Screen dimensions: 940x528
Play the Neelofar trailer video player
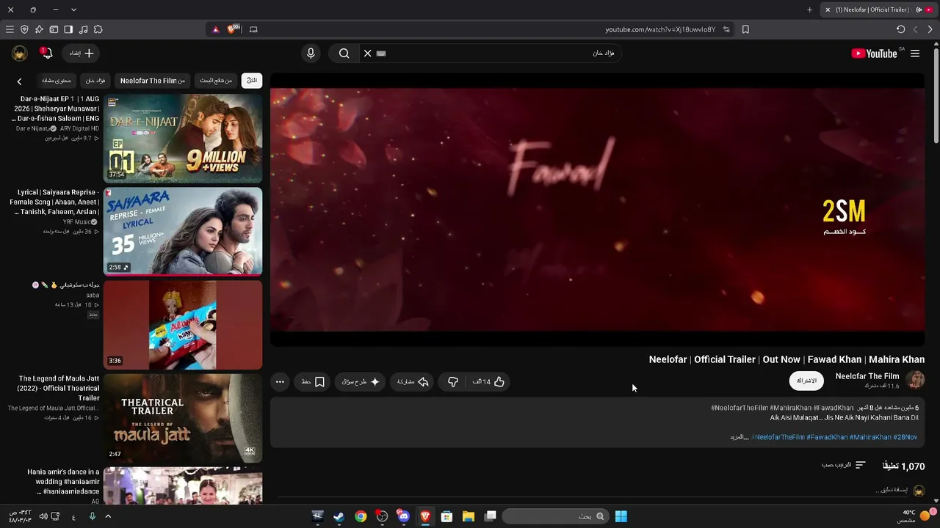click(598, 209)
